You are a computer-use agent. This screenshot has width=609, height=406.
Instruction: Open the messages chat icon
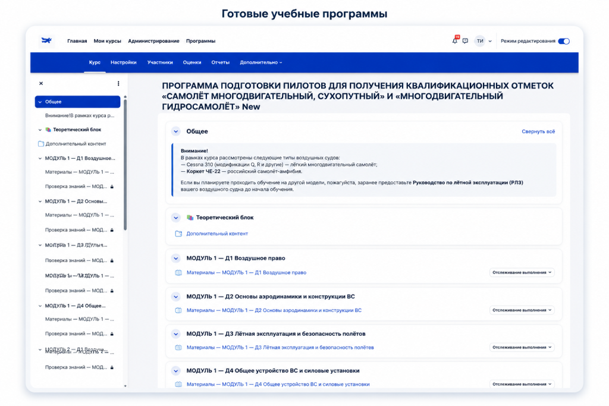[x=465, y=41]
